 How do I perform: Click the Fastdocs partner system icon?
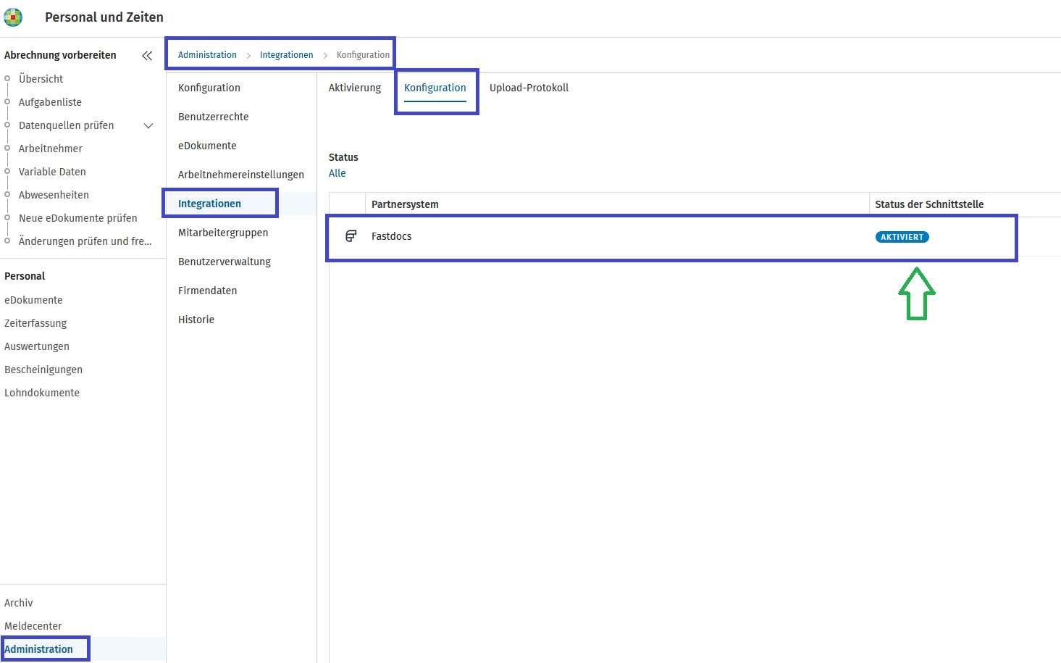(351, 236)
